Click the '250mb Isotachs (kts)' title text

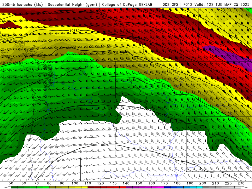tap(22, 5)
